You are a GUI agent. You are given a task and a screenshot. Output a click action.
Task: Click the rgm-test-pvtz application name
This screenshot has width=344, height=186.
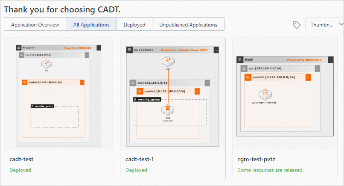[257, 159]
